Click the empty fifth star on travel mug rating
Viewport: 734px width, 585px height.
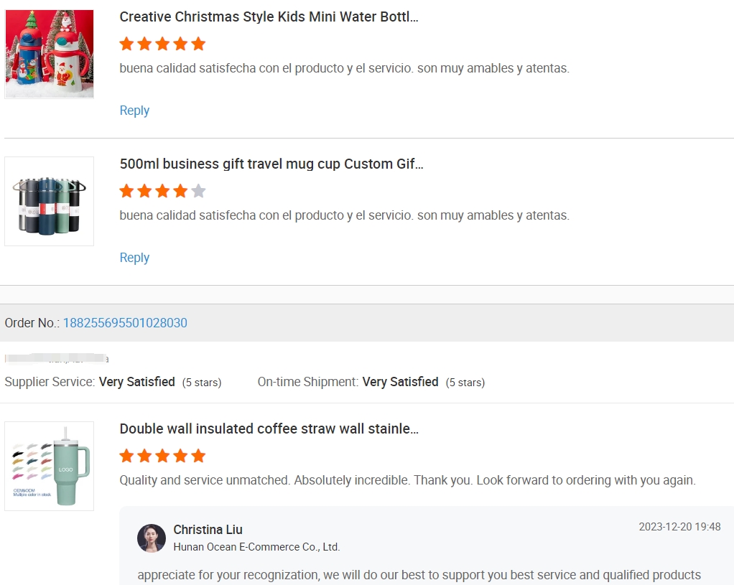[x=199, y=191]
